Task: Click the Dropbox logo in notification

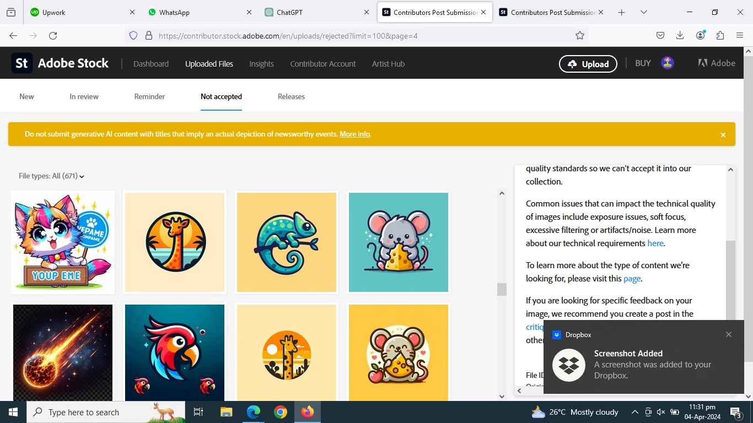Action: point(569,365)
